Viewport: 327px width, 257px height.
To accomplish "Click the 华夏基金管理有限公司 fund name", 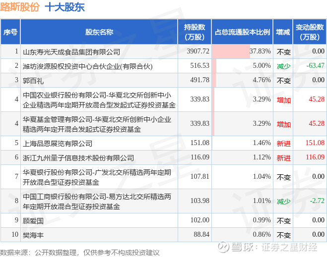I will (97, 124).
